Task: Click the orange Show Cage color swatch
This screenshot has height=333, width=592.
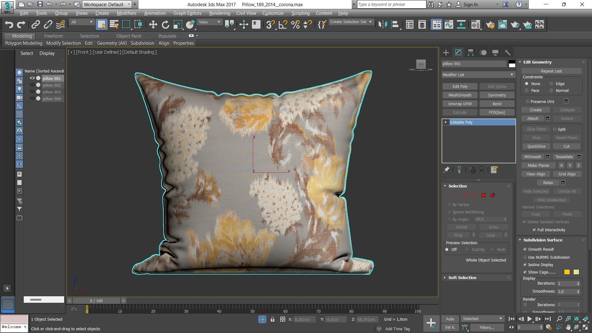Action: point(567,272)
